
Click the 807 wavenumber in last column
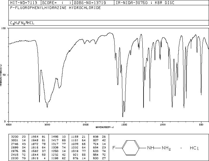tap(96, 140)
